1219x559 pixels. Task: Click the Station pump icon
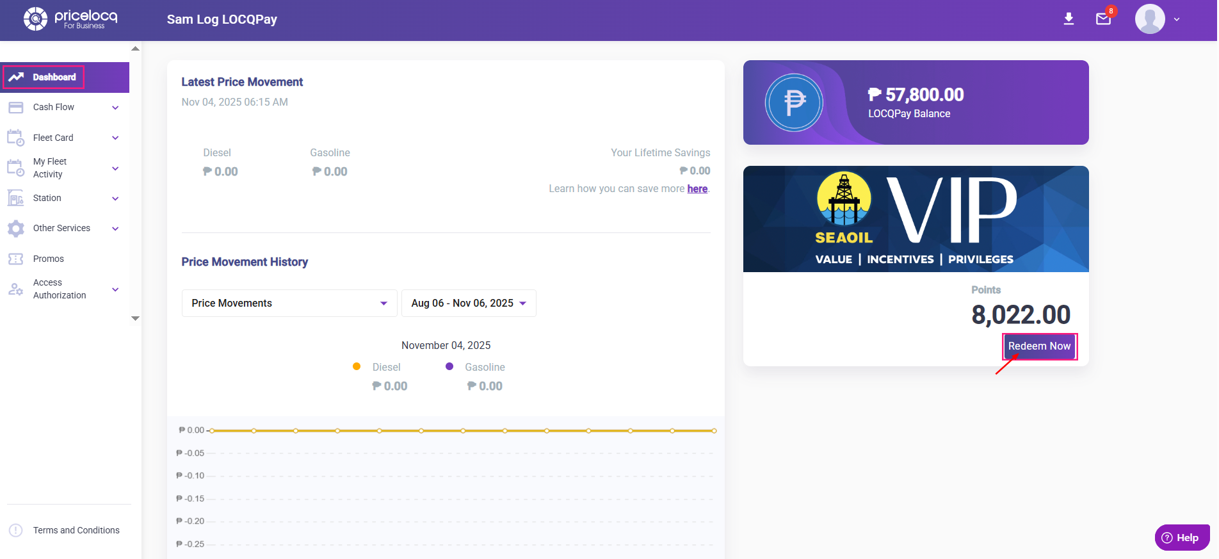[x=16, y=198]
